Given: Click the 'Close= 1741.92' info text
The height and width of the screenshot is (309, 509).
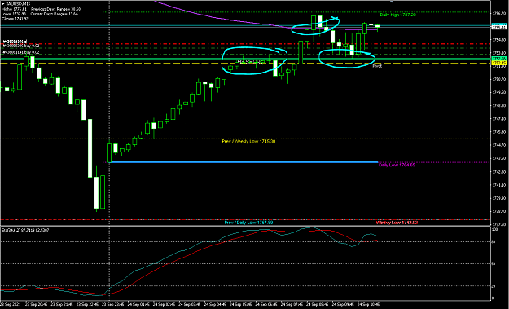Looking at the screenshot, I should coord(15,19).
